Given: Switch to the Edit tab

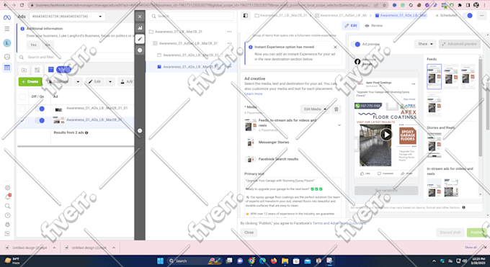Looking at the screenshot, I should pos(351,26).
